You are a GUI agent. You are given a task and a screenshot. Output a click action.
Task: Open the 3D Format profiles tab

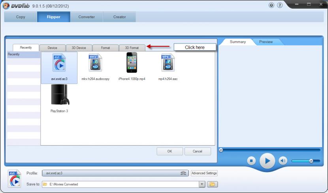(132, 48)
